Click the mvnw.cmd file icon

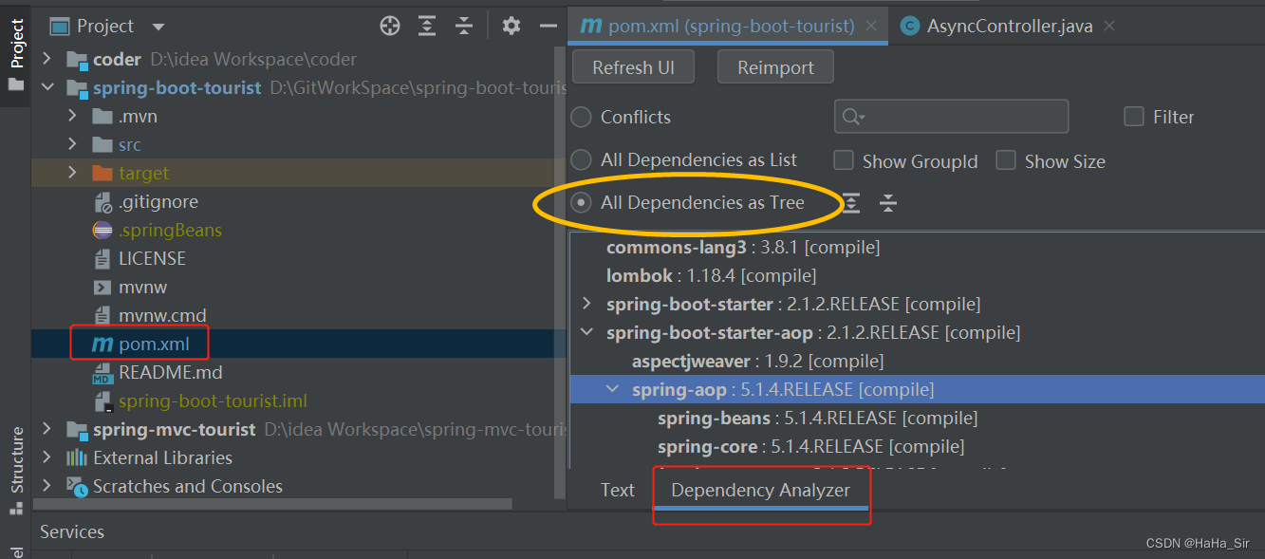tap(102, 315)
